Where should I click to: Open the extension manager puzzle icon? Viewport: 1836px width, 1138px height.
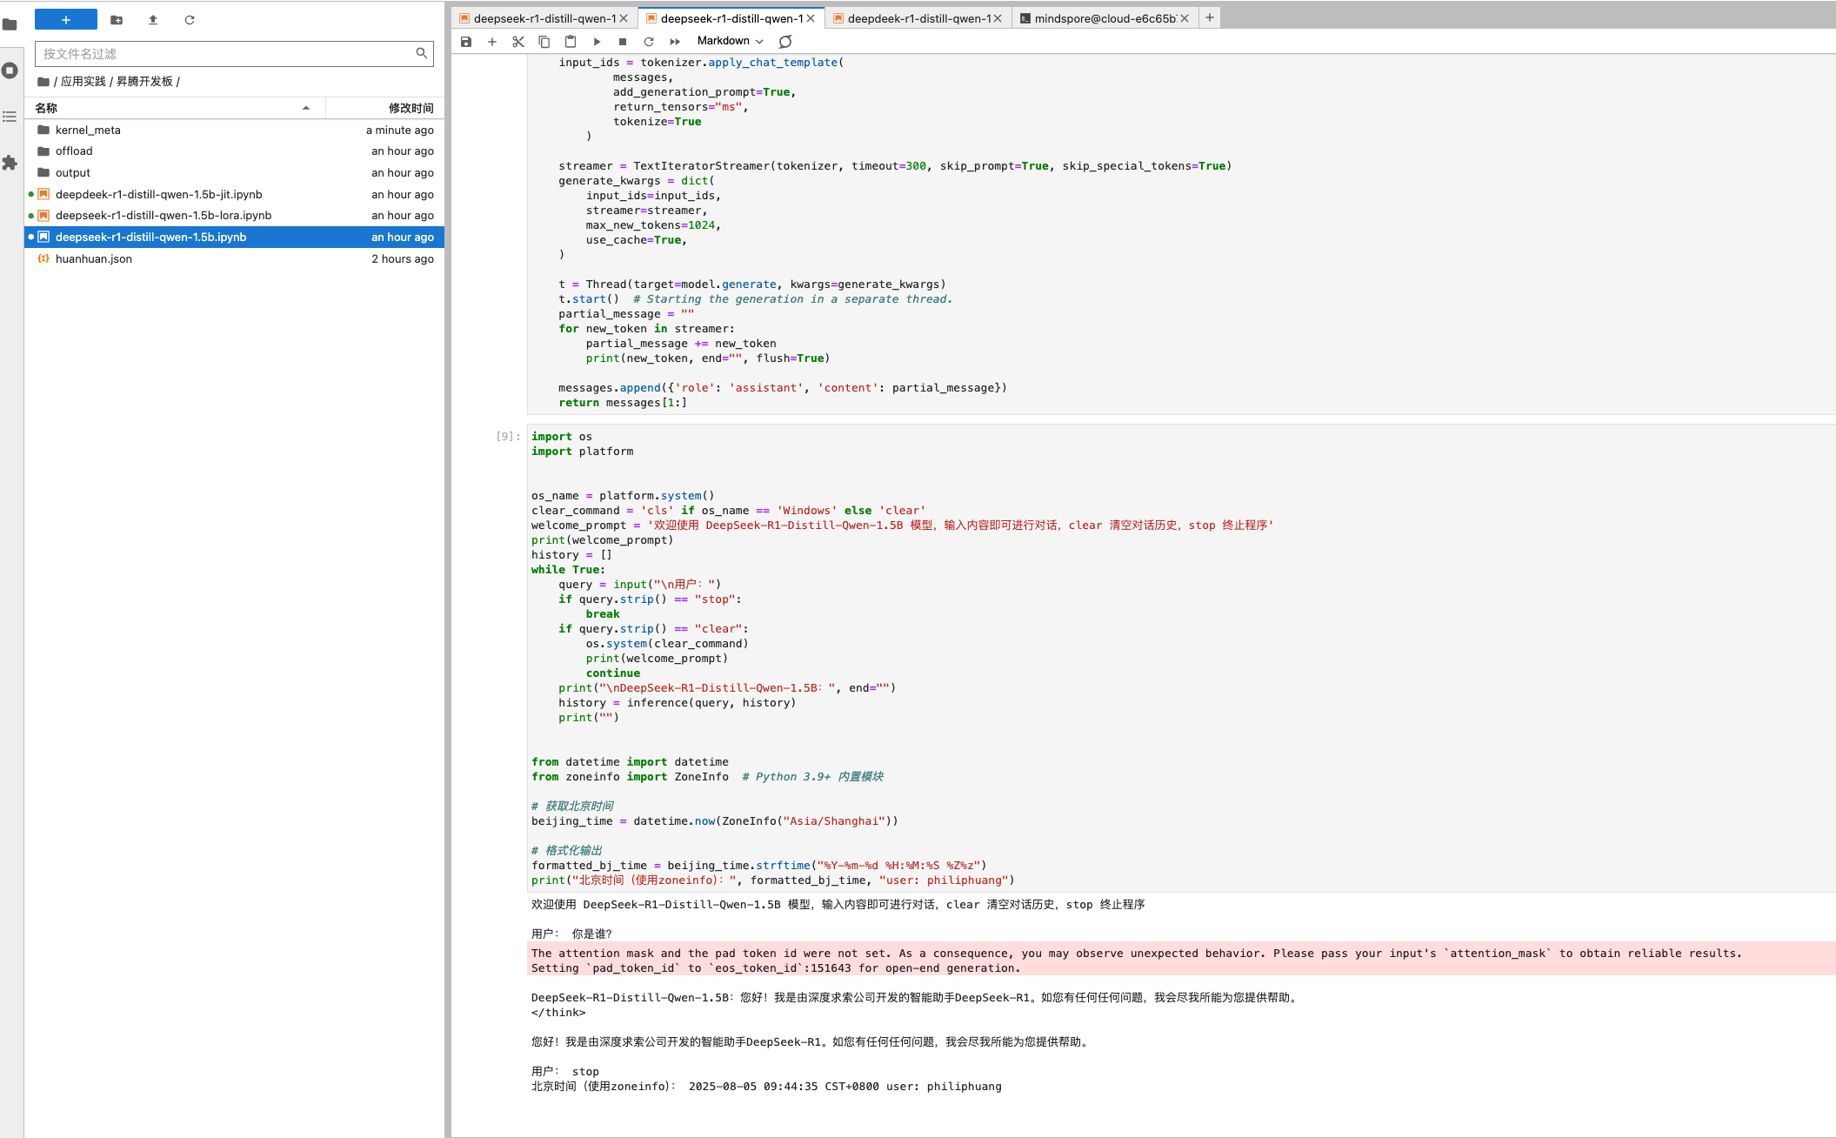coord(10,163)
